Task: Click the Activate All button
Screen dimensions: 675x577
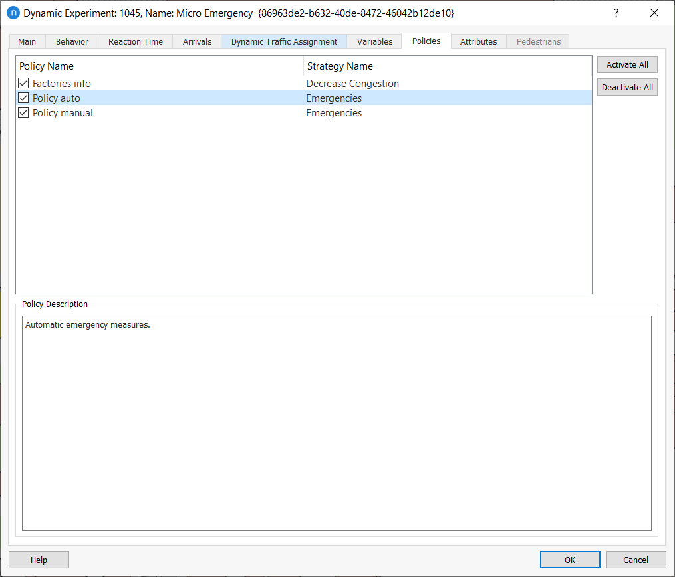Action: coord(627,64)
